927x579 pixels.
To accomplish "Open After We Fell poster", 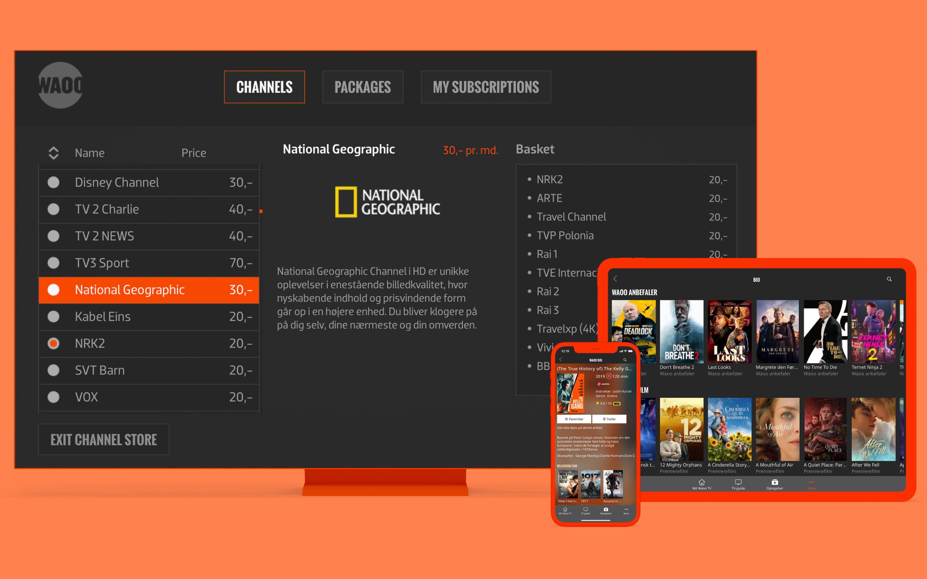I will [873, 429].
